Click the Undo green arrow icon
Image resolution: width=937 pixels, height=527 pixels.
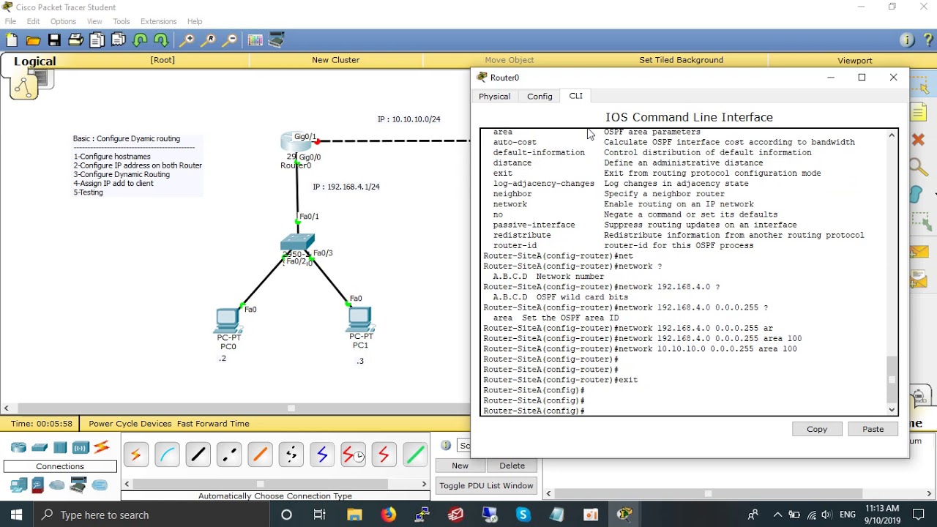pyautogui.click(x=140, y=40)
